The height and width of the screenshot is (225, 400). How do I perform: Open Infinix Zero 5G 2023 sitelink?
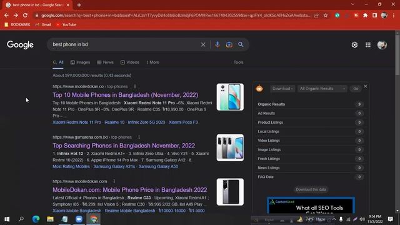pyautogui.click(x=146, y=122)
